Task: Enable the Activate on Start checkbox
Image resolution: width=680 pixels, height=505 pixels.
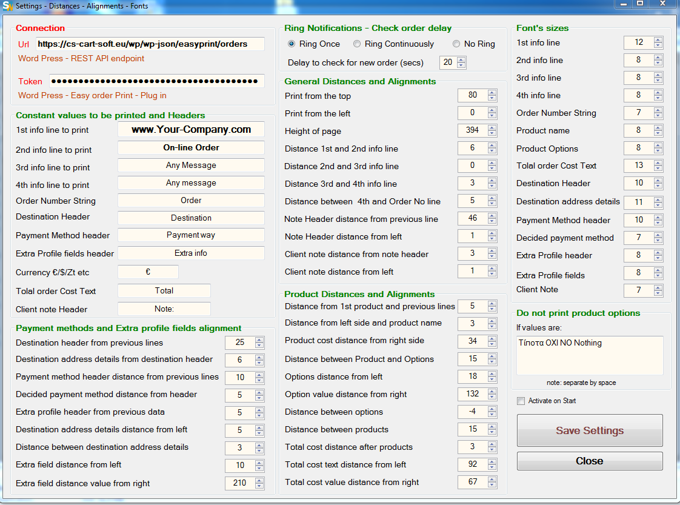Action: (x=521, y=401)
